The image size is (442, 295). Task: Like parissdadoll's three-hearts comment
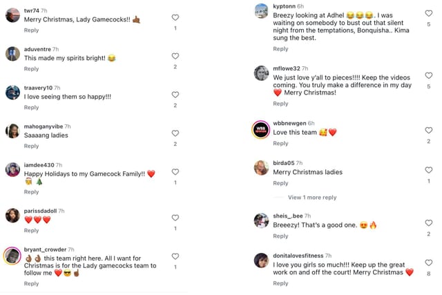(175, 218)
